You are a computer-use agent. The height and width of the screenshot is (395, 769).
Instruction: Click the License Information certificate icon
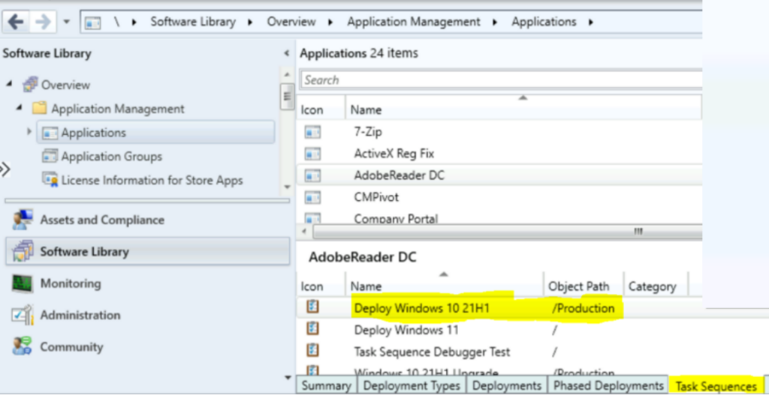coord(50,180)
